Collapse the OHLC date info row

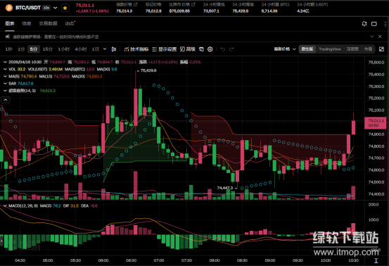(5, 62)
